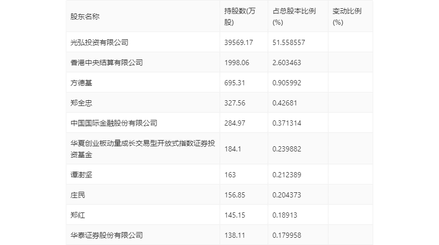
Task: Select the value 156.85
Action: click(234, 195)
